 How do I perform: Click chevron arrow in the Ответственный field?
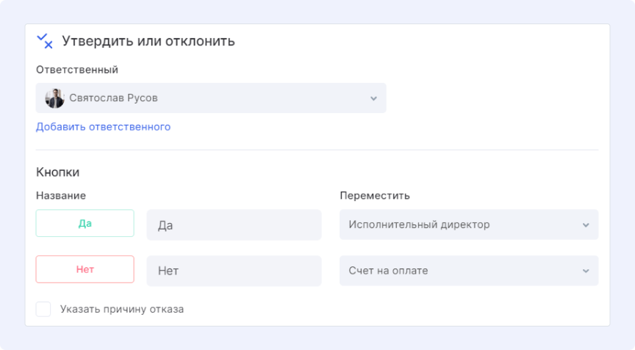373,98
